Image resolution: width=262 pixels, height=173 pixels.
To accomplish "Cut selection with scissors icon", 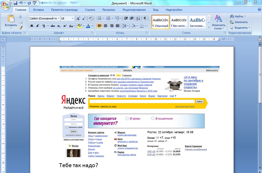I will tap(20, 16).
